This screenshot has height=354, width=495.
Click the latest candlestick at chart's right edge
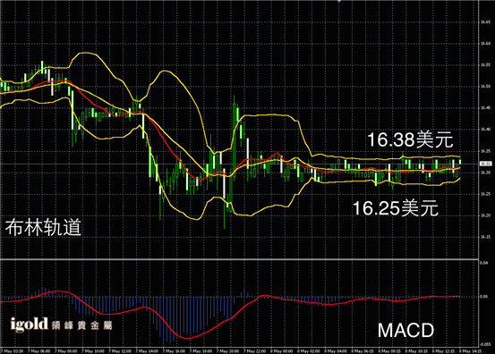pyautogui.click(x=460, y=162)
